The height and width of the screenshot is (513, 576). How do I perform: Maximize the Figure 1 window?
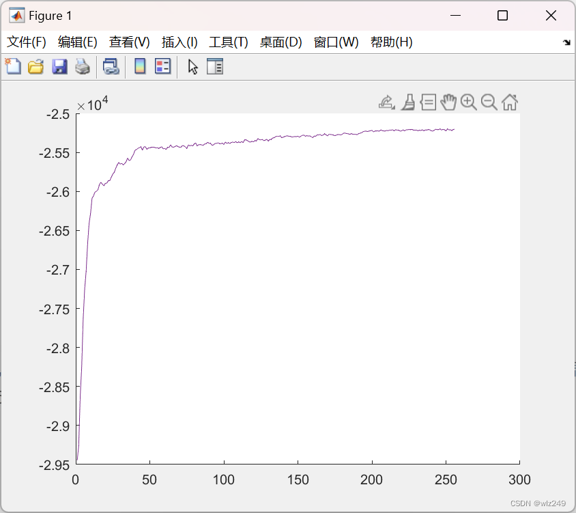(x=502, y=16)
